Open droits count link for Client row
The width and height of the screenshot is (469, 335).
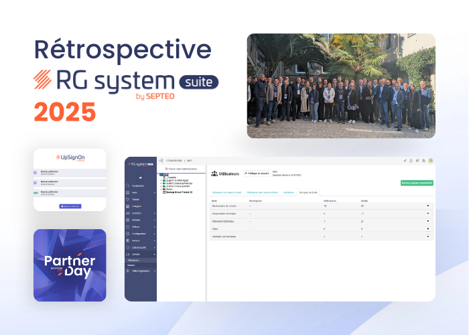pos(362,229)
